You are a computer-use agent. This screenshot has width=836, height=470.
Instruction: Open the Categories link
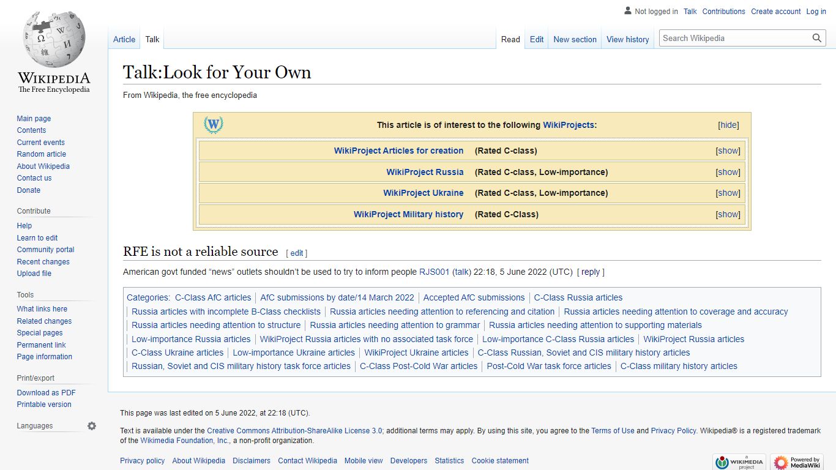147,297
